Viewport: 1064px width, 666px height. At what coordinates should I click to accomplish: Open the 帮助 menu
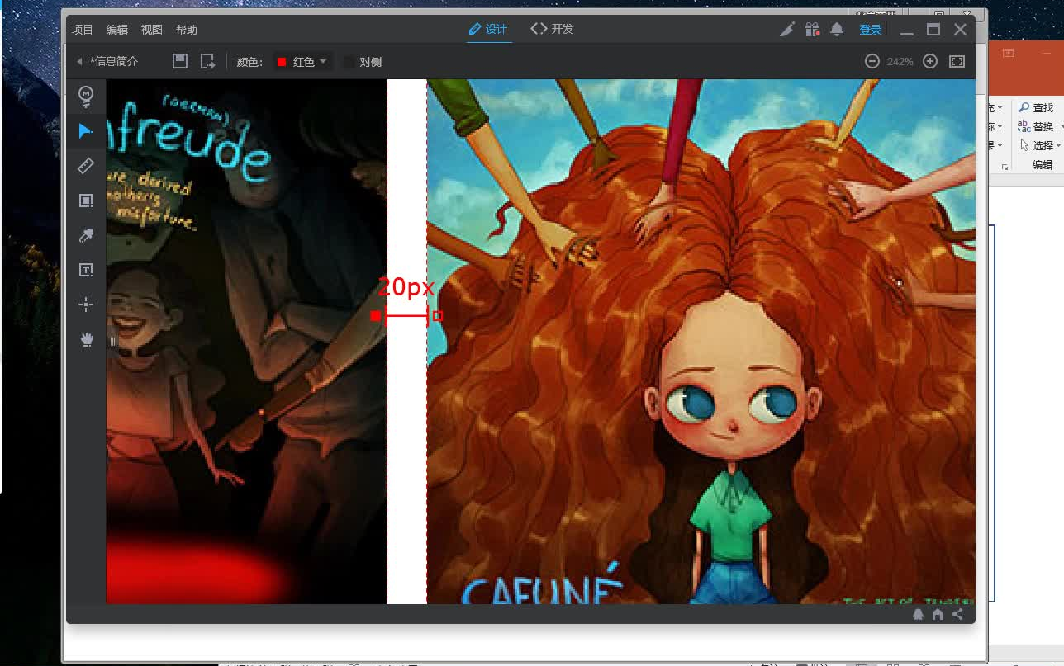[x=187, y=30]
